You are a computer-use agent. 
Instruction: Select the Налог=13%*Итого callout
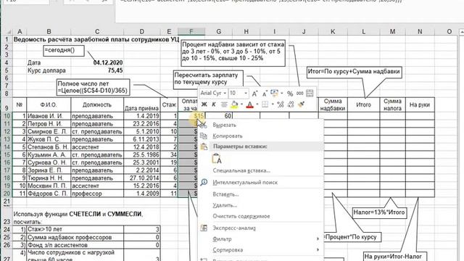379,212
